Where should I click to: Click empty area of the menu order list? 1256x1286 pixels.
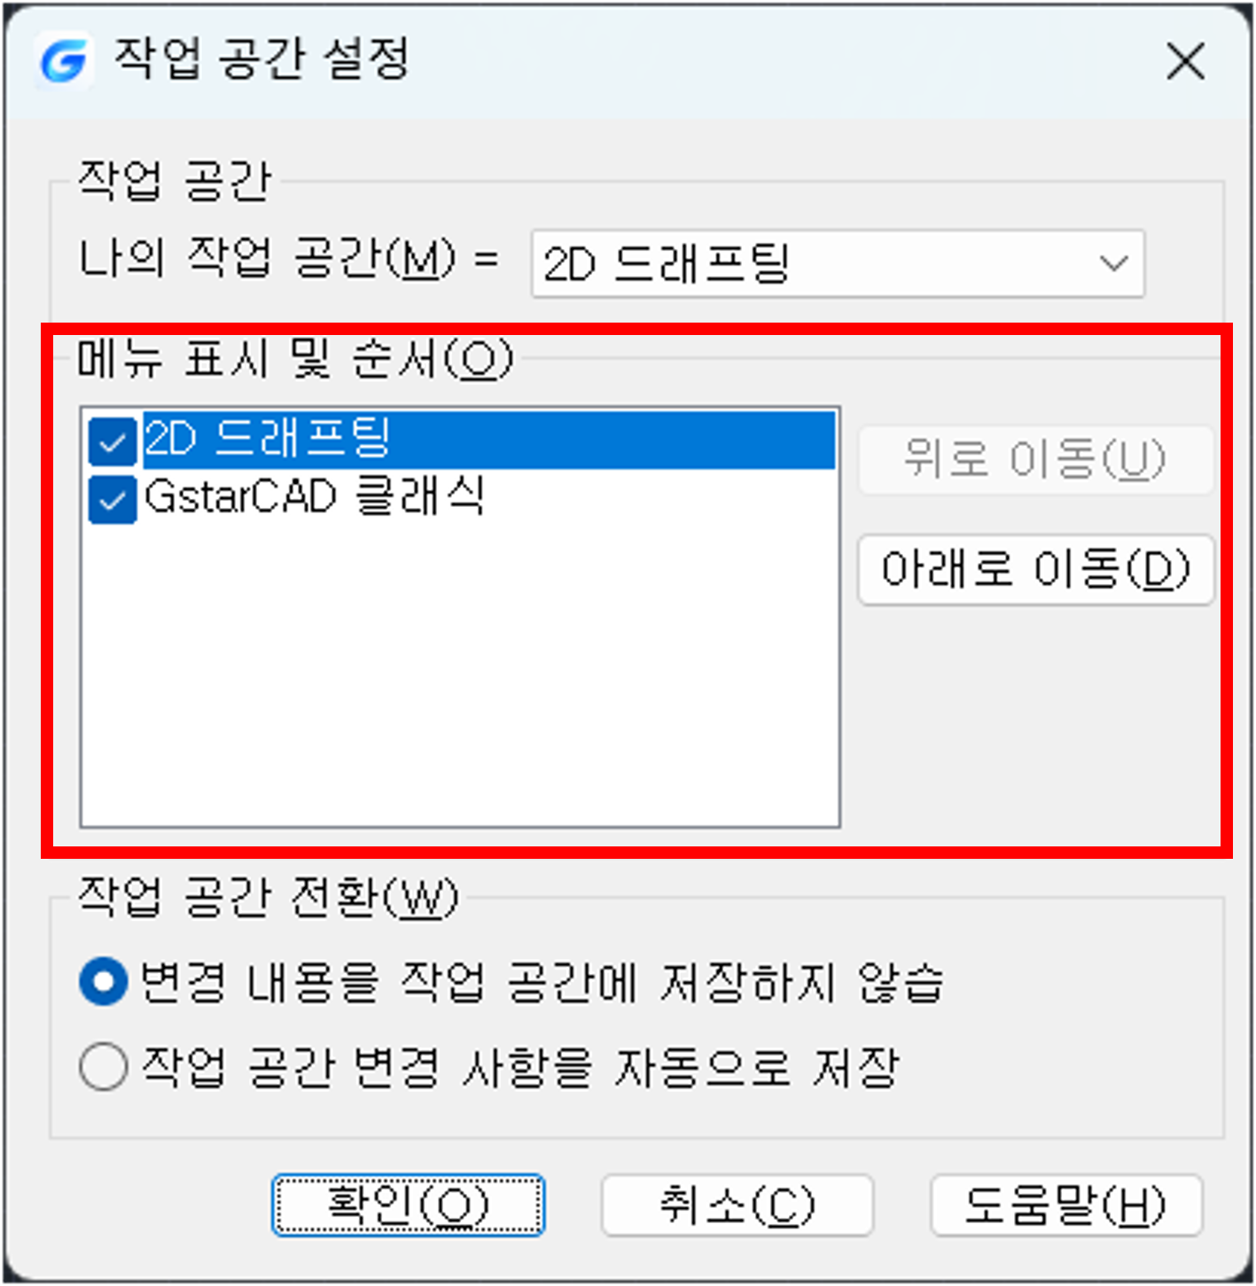point(460,675)
